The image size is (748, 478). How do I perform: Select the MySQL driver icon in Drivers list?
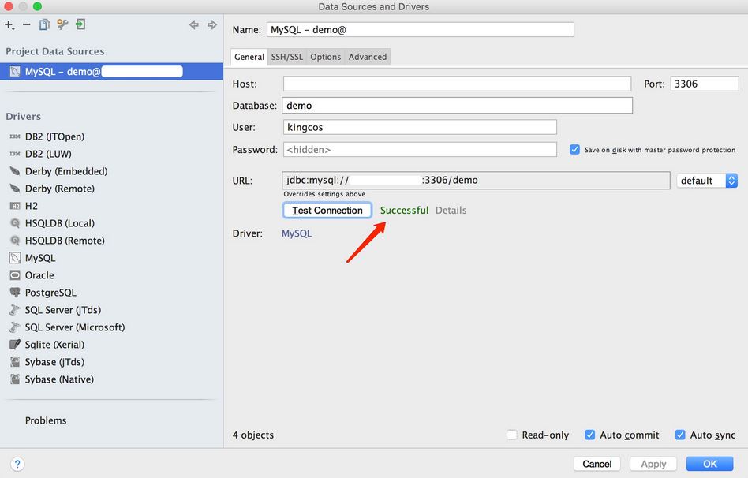point(15,258)
